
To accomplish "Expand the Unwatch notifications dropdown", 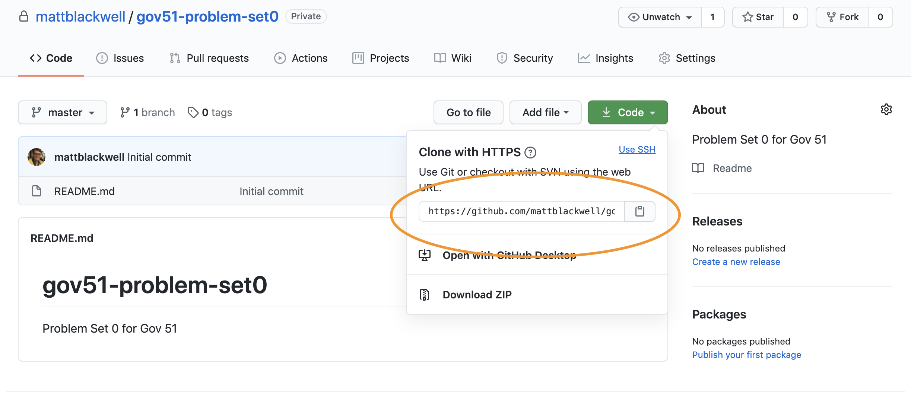I will click(x=660, y=17).
